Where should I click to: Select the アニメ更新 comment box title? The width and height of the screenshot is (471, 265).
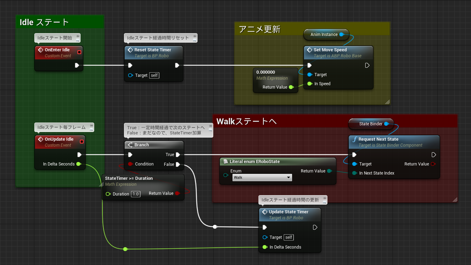tap(259, 29)
